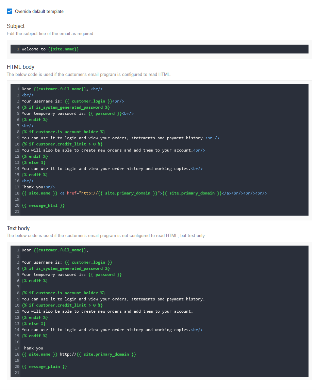The height and width of the screenshot is (390, 316).
Task: Click the {{ message_plain }} line in Text body
Action: (x=44, y=366)
